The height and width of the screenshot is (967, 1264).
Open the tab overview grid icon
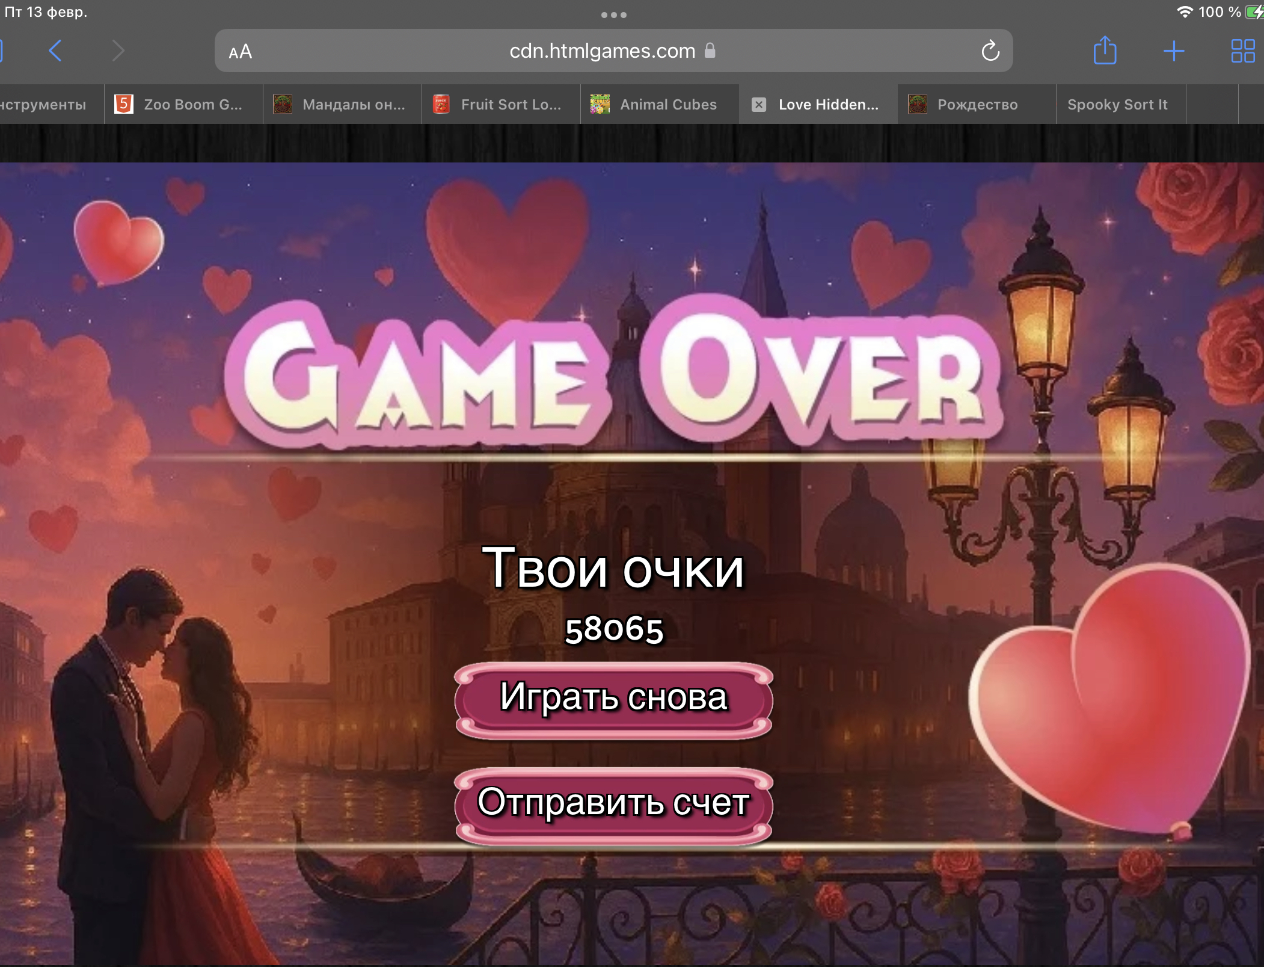coord(1242,51)
